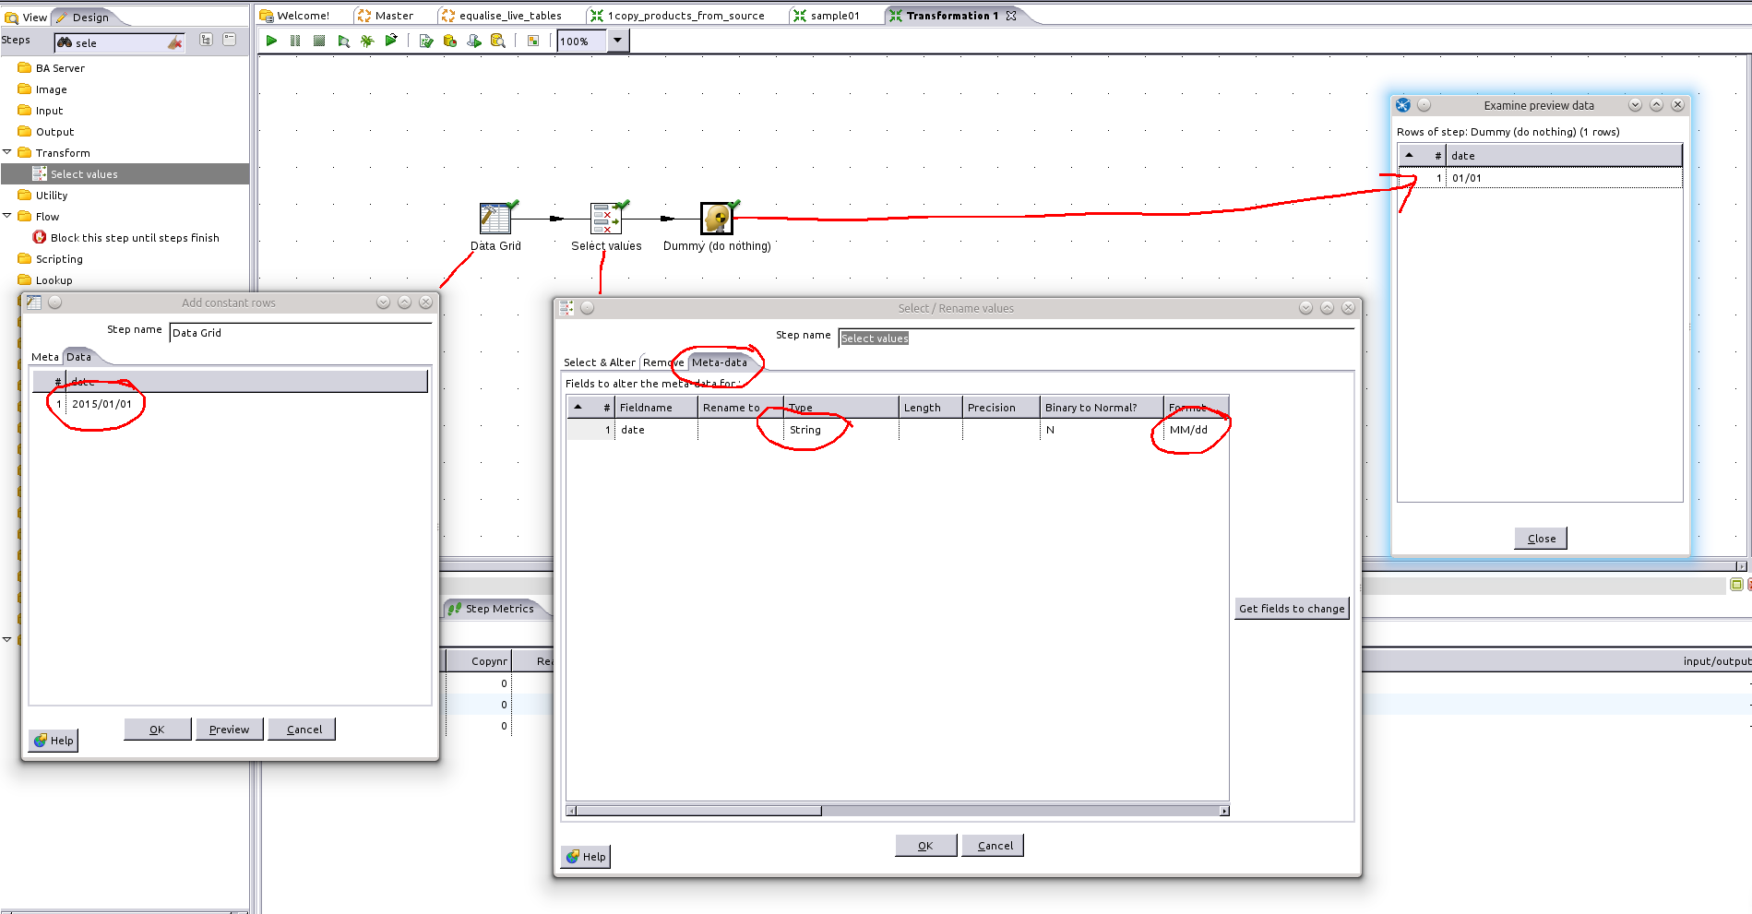Edit Step name field in Select values dialog

[1096, 338]
